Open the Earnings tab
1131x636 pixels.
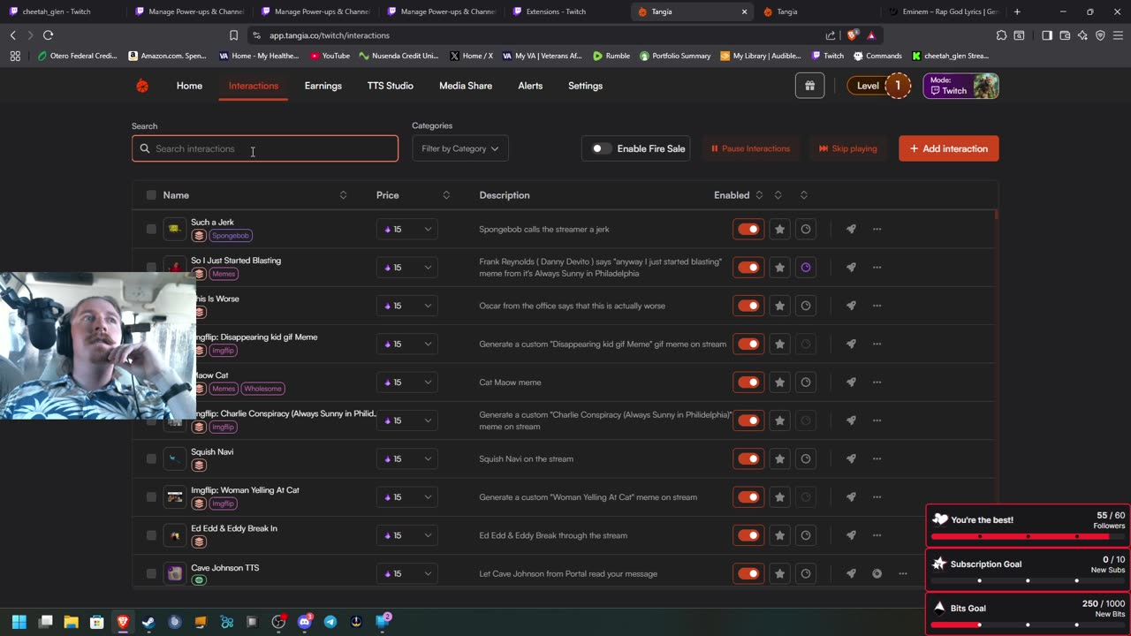pyautogui.click(x=323, y=86)
